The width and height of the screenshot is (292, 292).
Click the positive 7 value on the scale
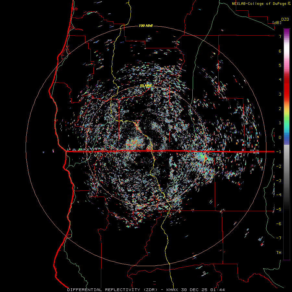tap(280, 36)
